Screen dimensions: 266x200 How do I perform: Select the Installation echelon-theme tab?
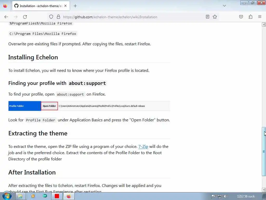tap(41, 6)
